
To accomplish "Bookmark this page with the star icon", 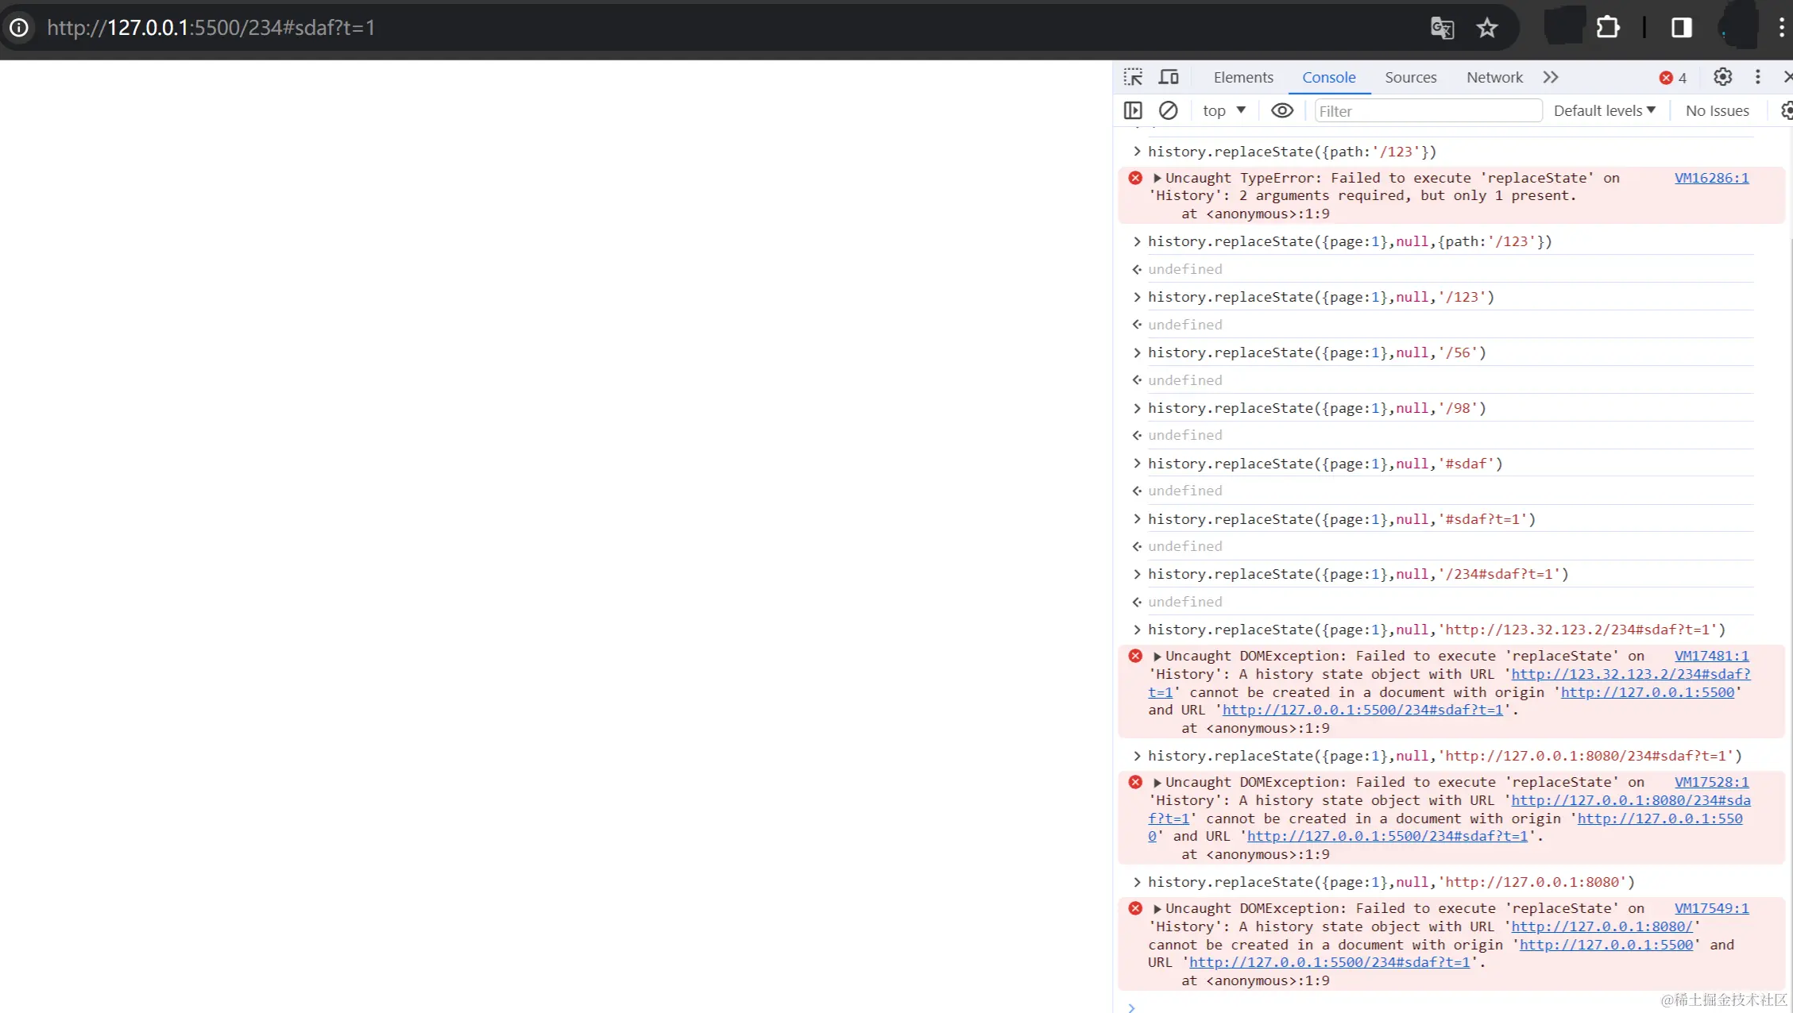I will coord(1487,28).
